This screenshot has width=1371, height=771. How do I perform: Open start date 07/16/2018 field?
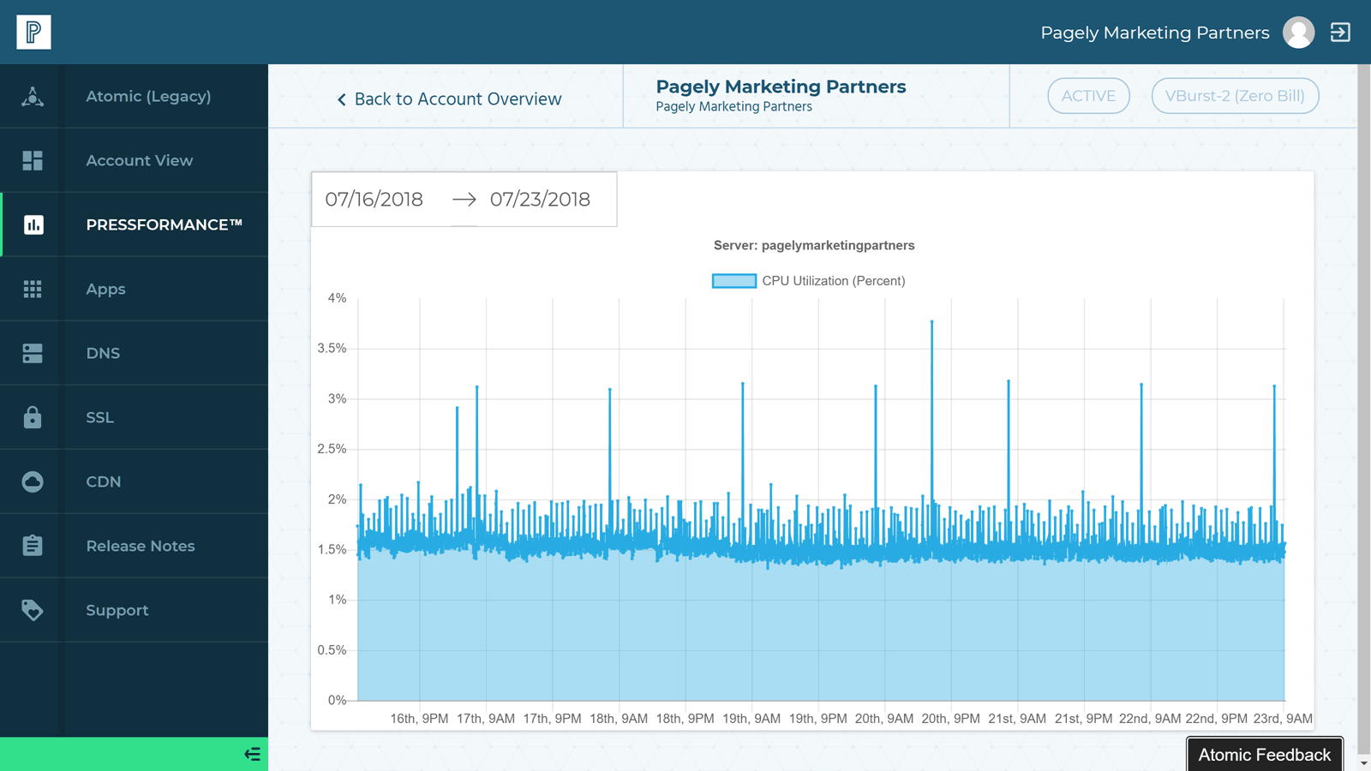374,200
